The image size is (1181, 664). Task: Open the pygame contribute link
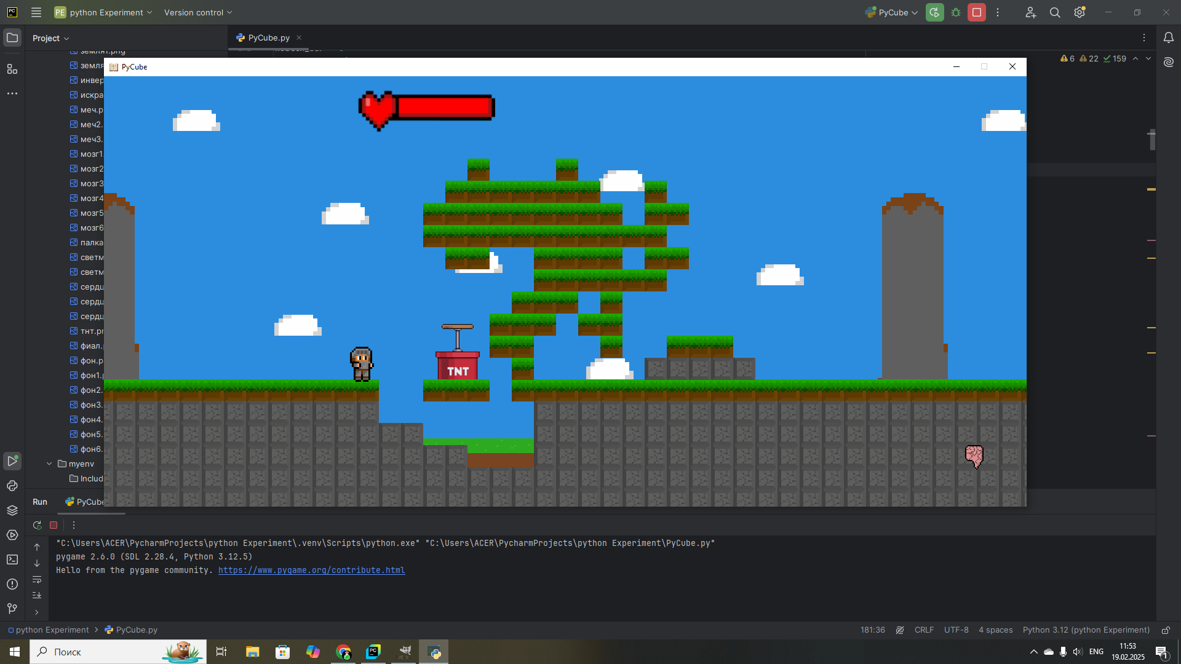[311, 570]
